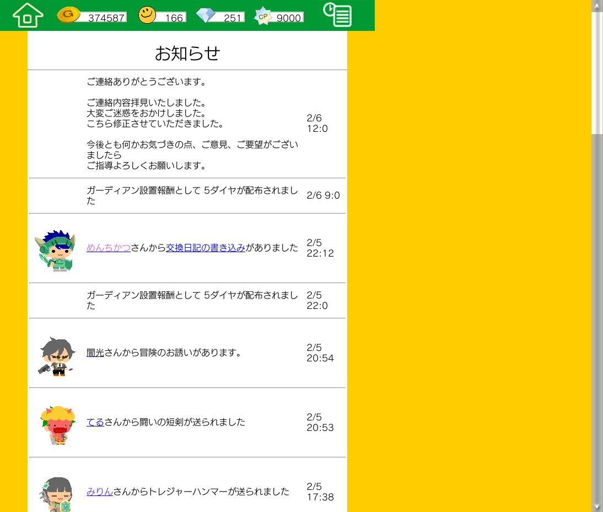603x512 pixels.
Task: Click the scrollbar down arrow
Action: (x=597, y=506)
